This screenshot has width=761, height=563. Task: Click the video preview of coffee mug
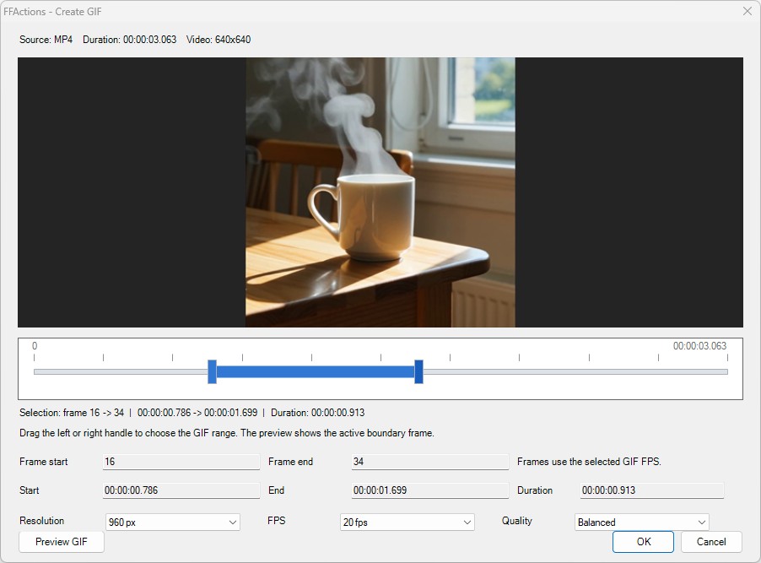coord(380,192)
